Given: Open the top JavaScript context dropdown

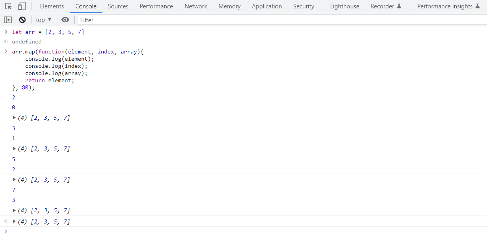Looking at the screenshot, I should click(x=43, y=20).
